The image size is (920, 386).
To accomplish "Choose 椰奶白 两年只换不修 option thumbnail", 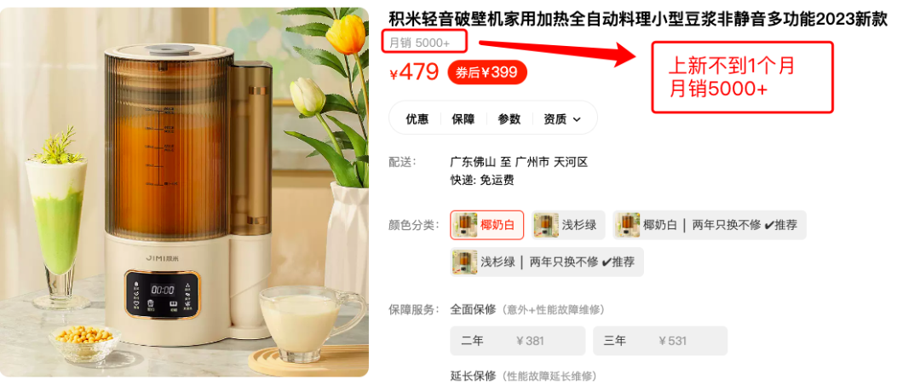I will (x=627, y=225).
